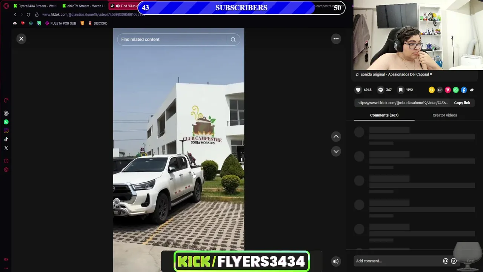Save the video with the bookmark icon

401,90
